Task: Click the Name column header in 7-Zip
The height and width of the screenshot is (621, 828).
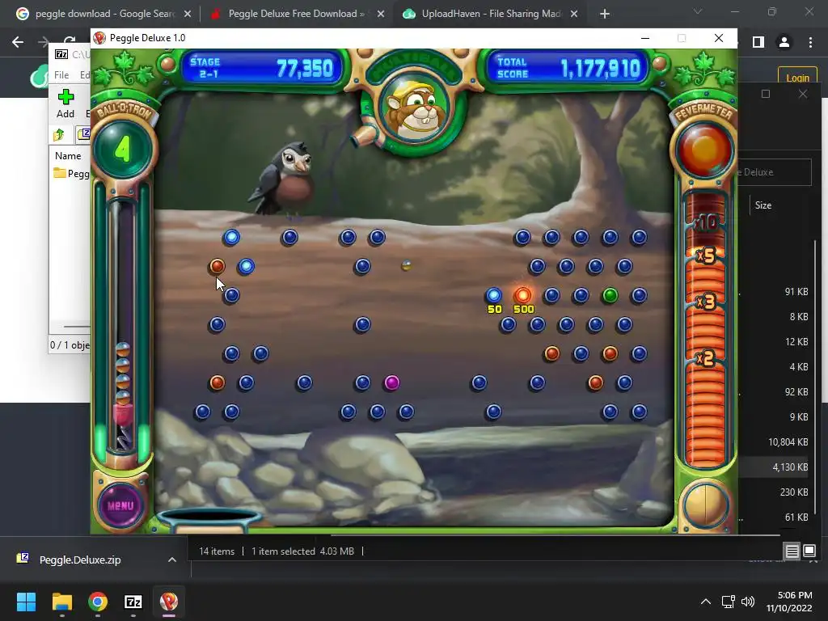Action: tap(68, 156)
